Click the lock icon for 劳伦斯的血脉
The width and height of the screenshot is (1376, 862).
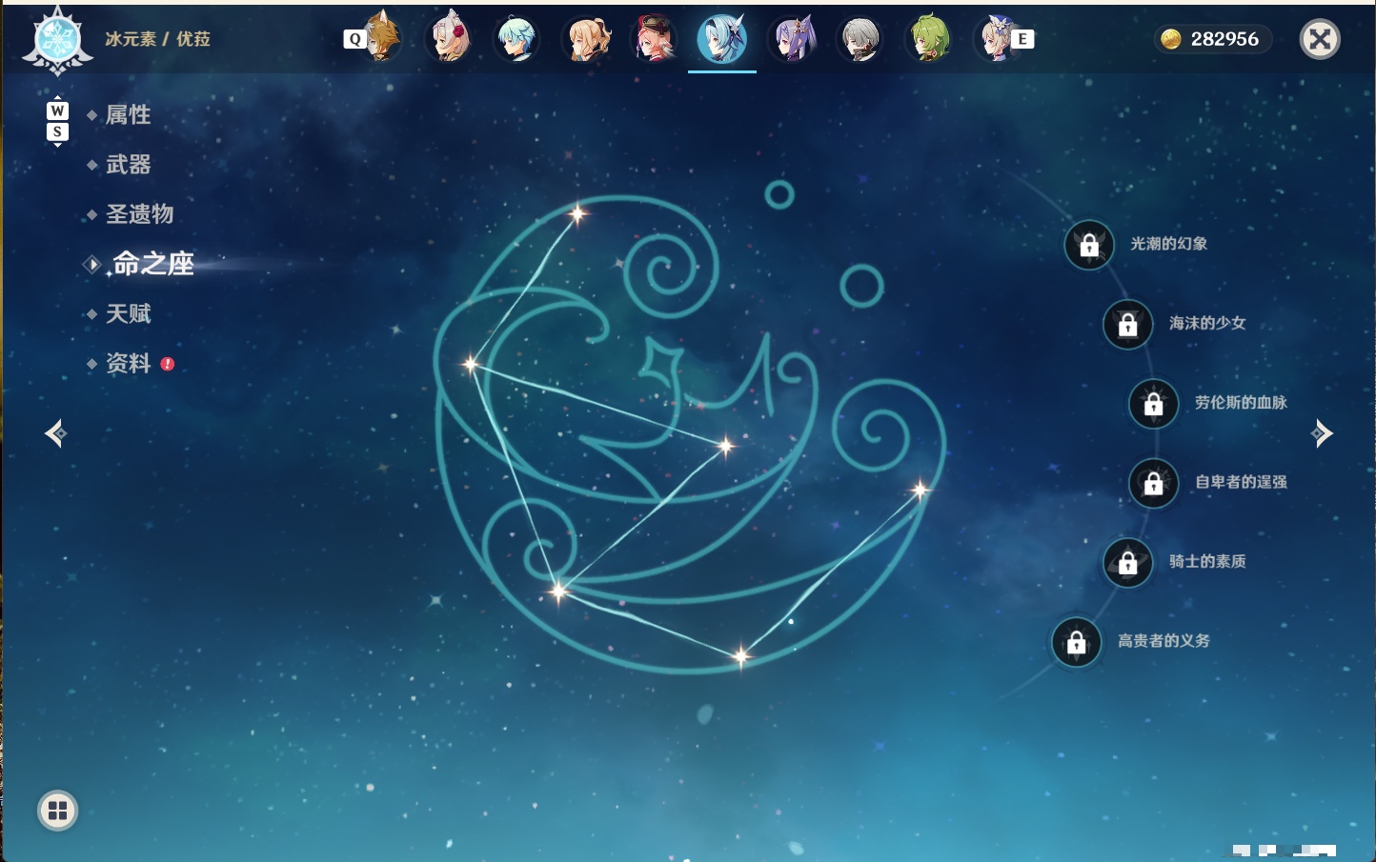(1154, 403)
